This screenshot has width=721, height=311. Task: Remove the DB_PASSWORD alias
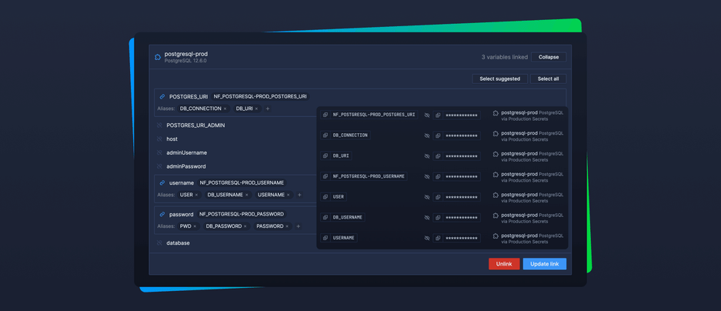coord(245,226)
